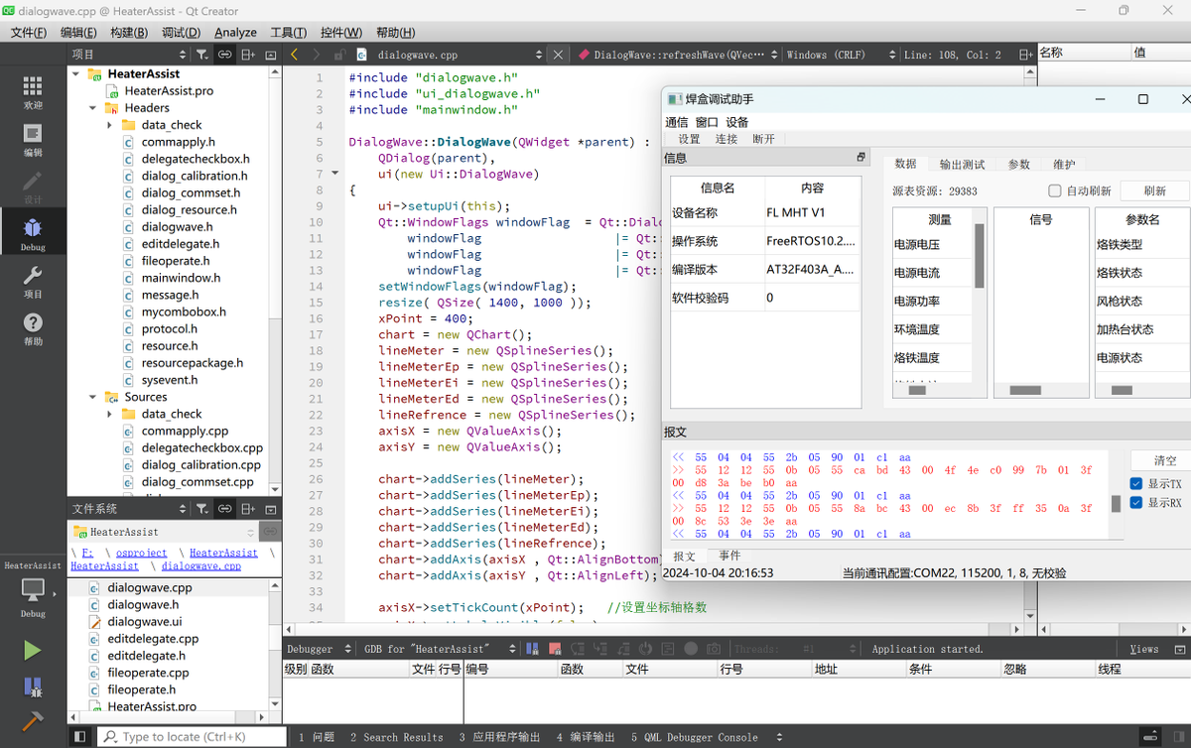Open the Search Results output pane
This screenshot has width=1191, height=748.
396,737
